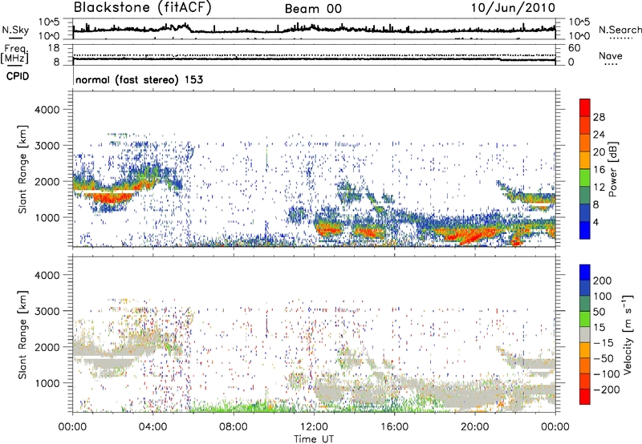Select the 12:00 time tick label
The height and width of the screenshot is (444, 642).
(x=314, y=427)
